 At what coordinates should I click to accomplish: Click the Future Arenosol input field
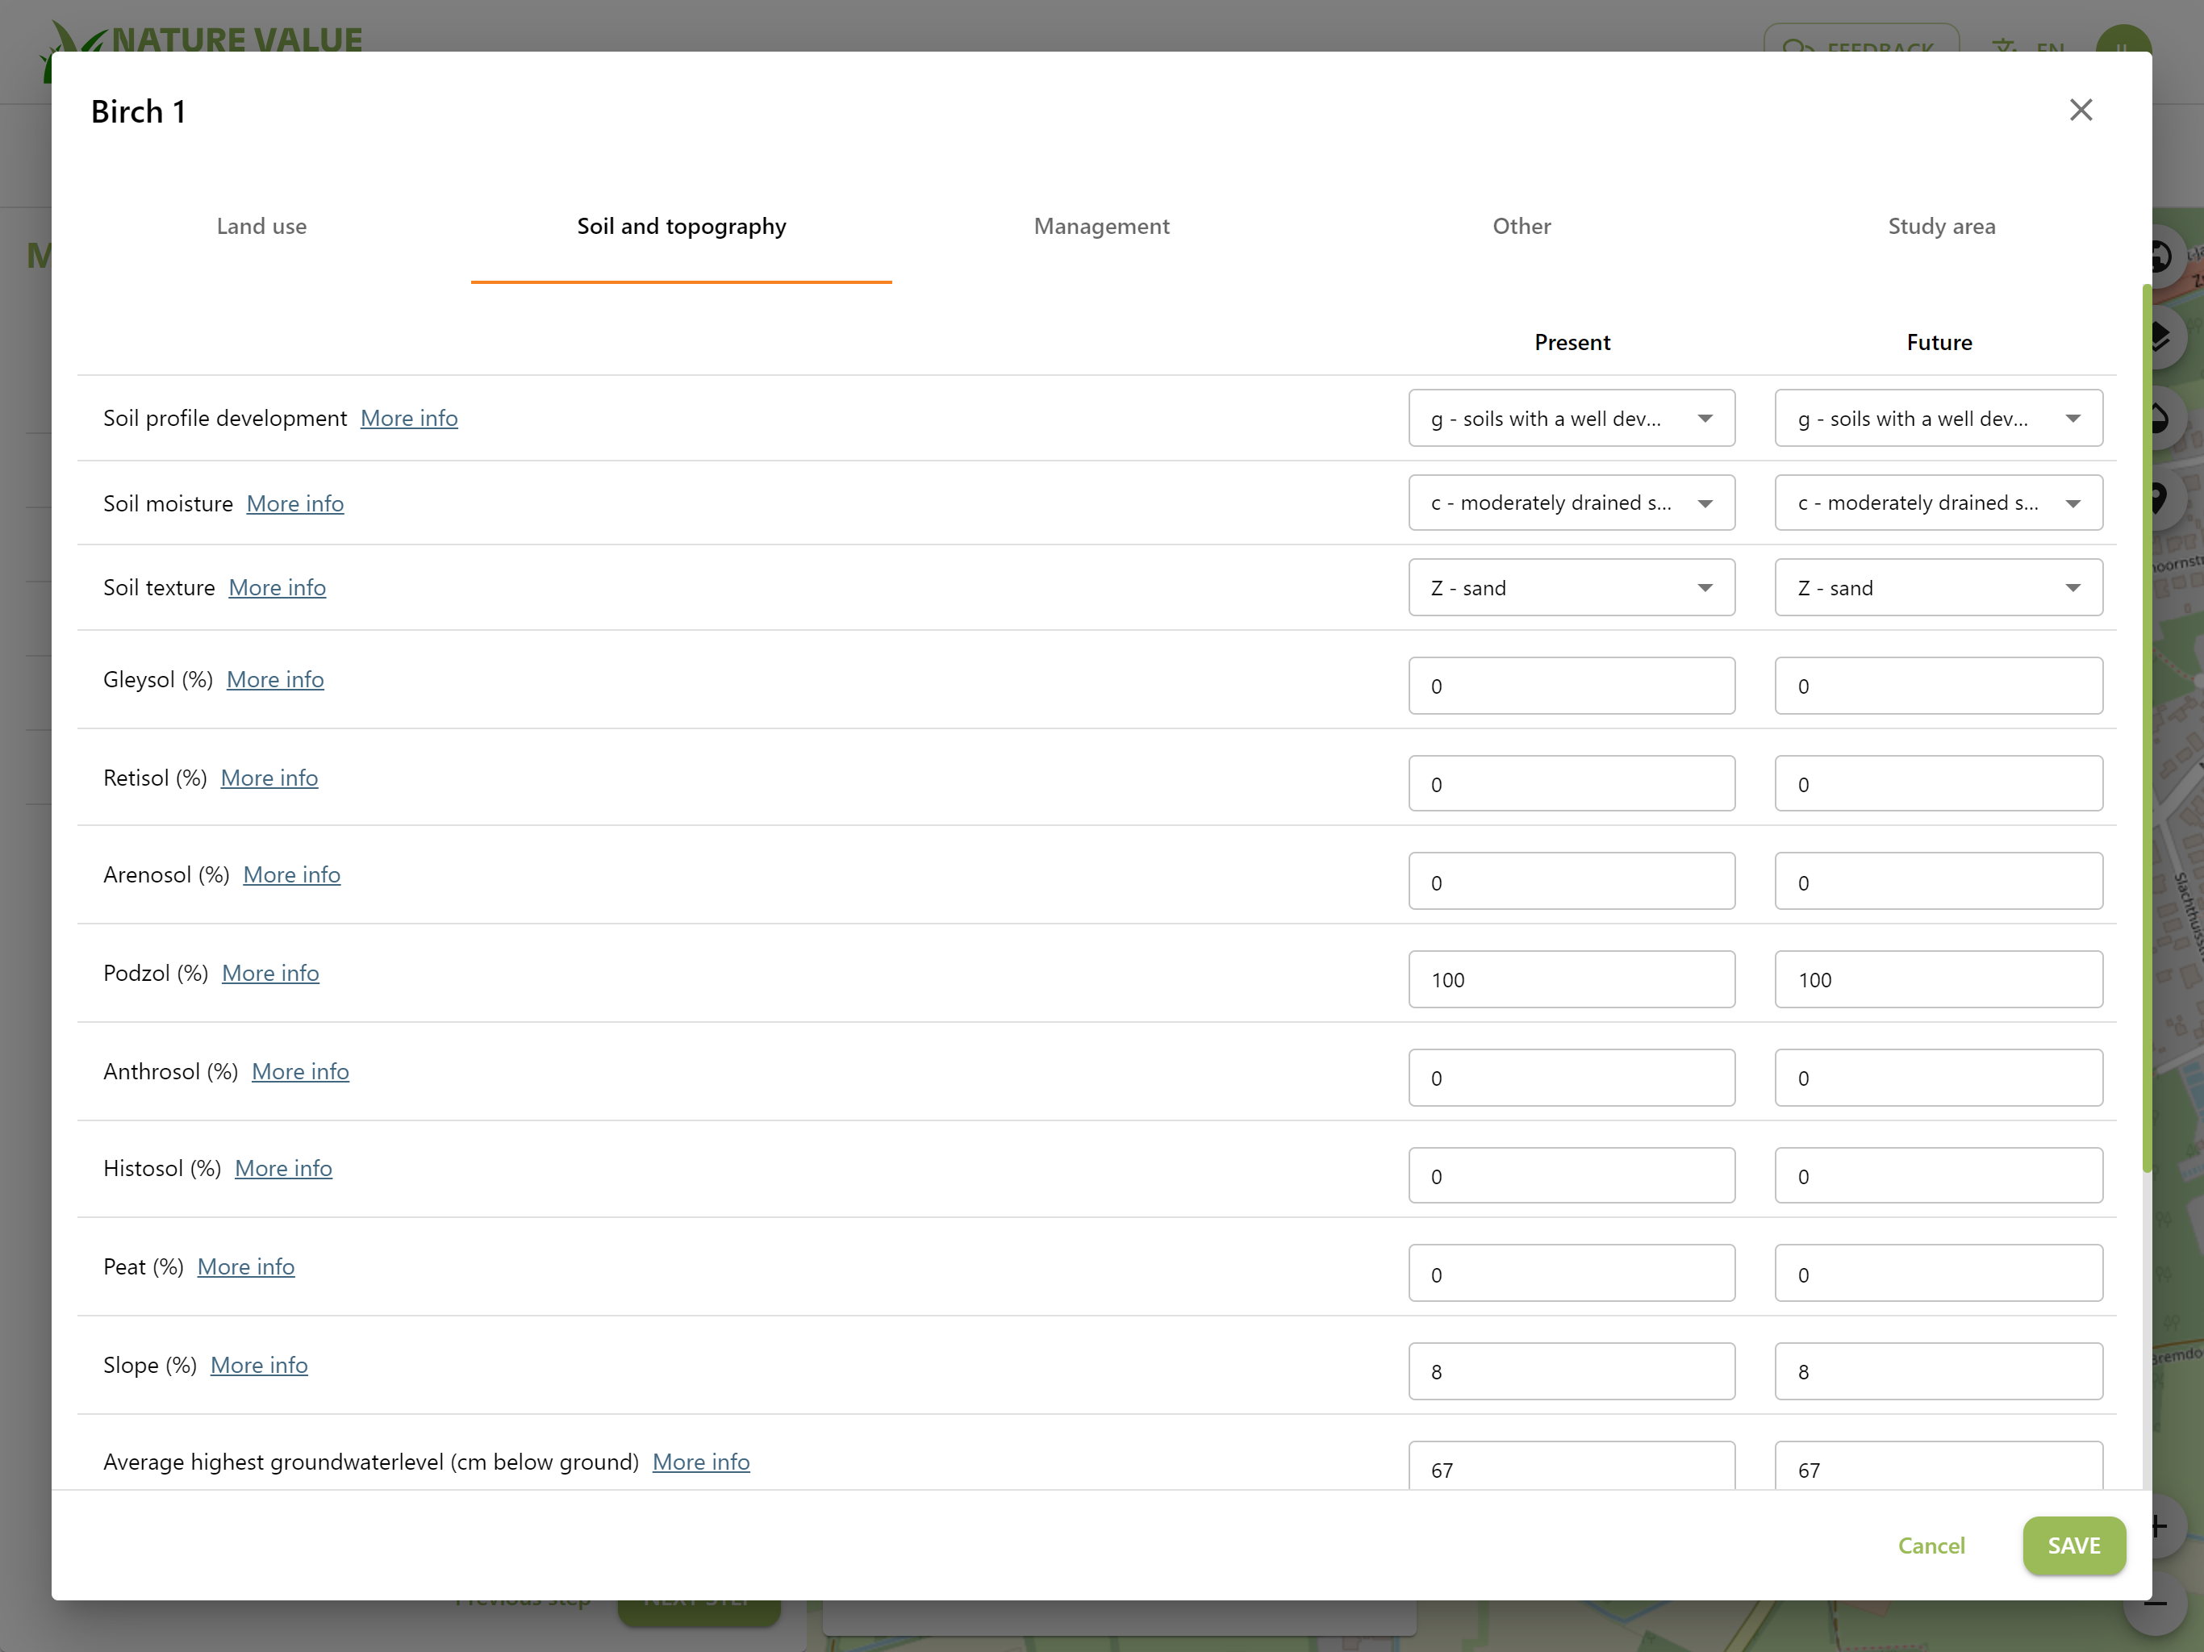point(1938,882)
